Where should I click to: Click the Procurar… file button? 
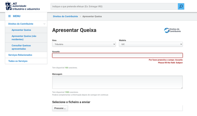click(60, 108)
